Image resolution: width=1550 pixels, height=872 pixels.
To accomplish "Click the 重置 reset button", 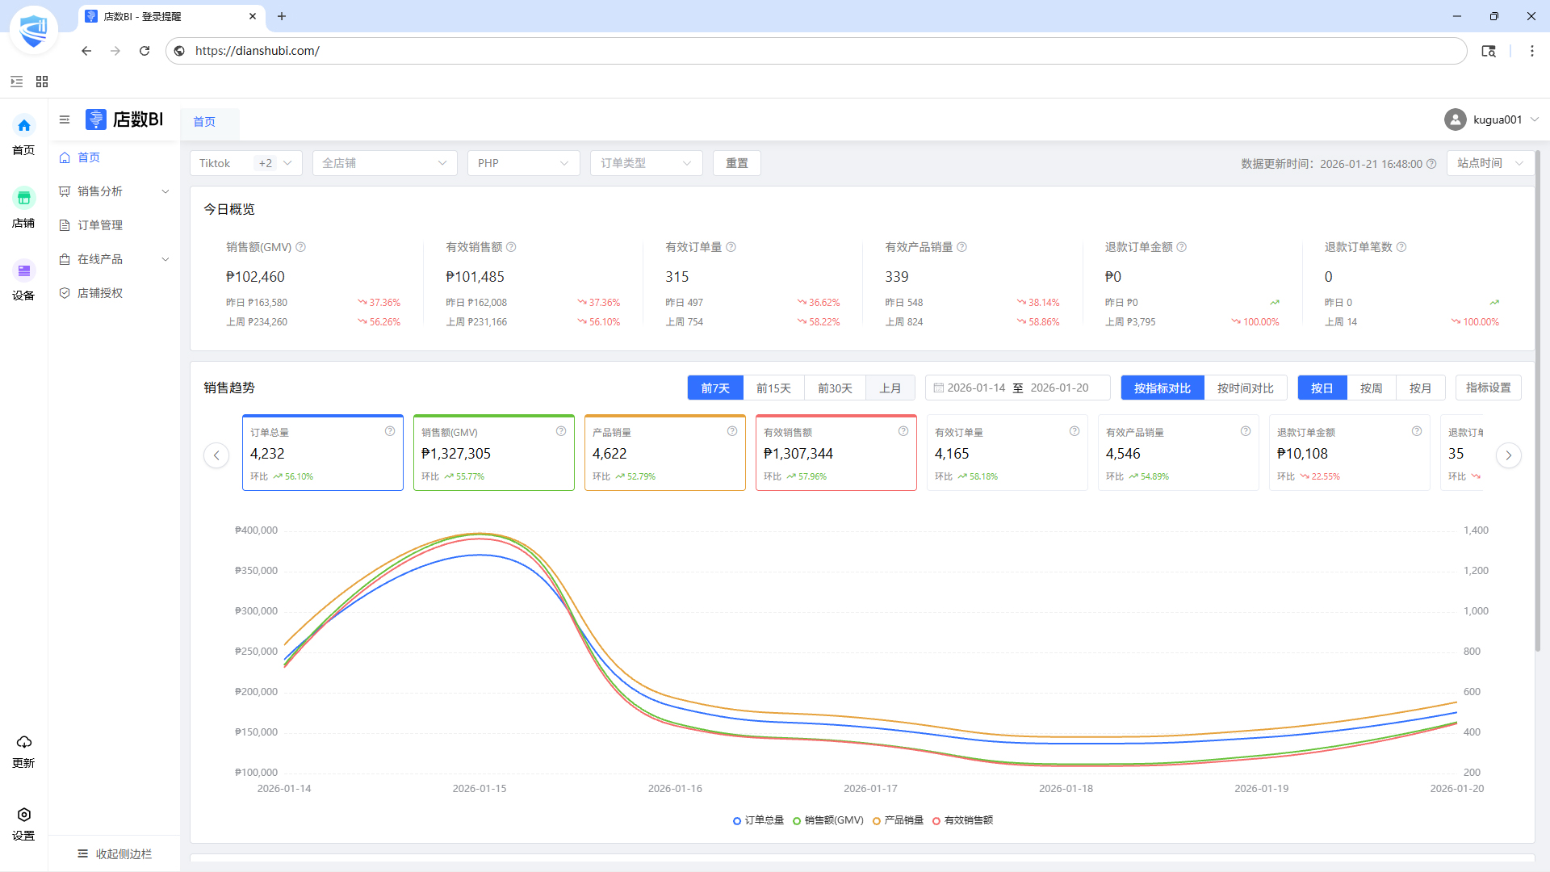I will click(x=736, y=163).
